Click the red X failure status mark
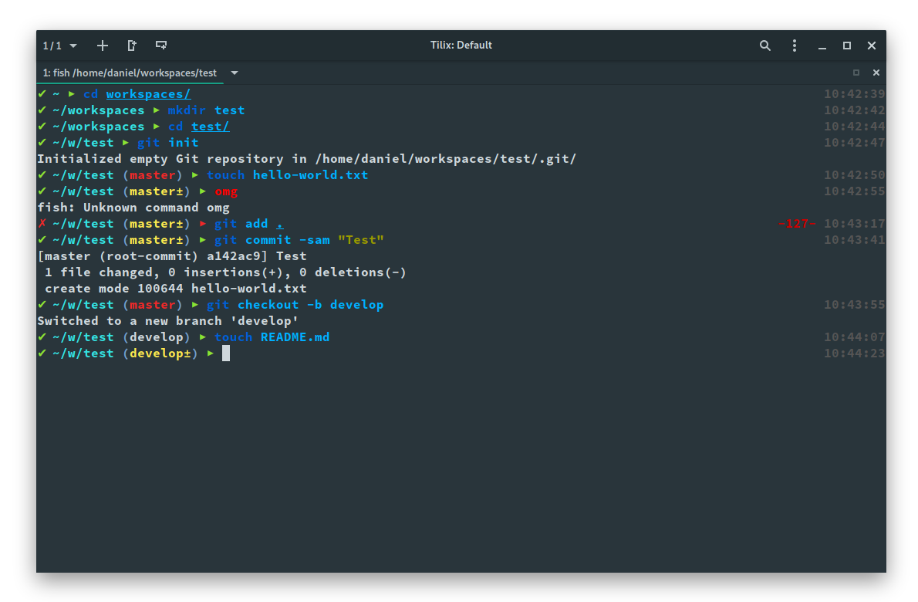 pos(42,223)
